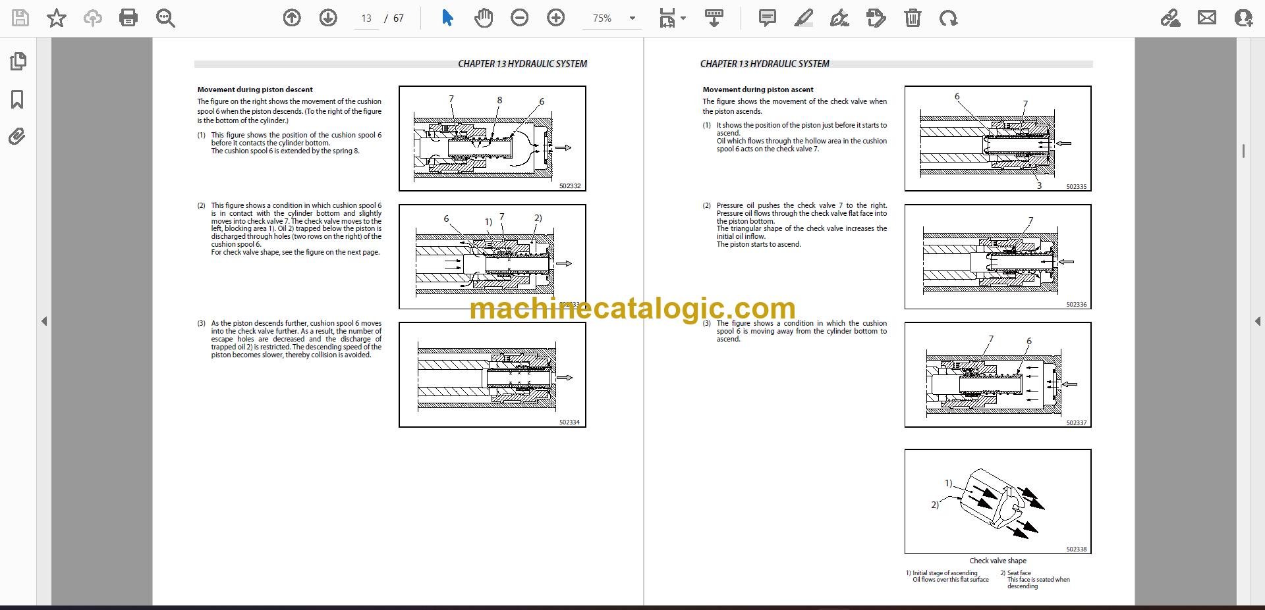1265x610 pixels.
Task: Click the 'Movement during piston descent' heading
Action: pyautogui.click(x=255, y=89)
